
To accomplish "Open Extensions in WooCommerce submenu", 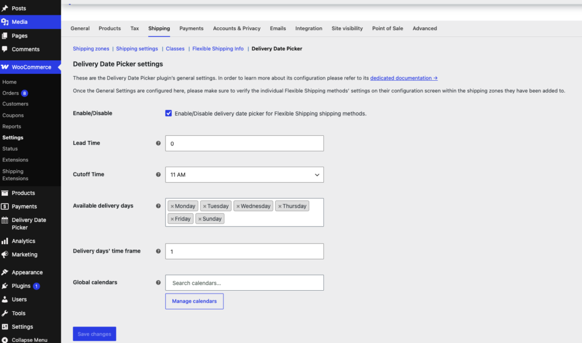I will click(15, 160).
